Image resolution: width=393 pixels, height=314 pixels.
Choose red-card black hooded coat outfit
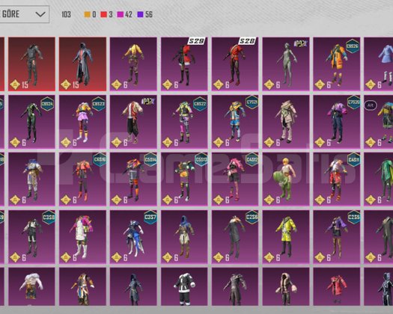[82, 64]
